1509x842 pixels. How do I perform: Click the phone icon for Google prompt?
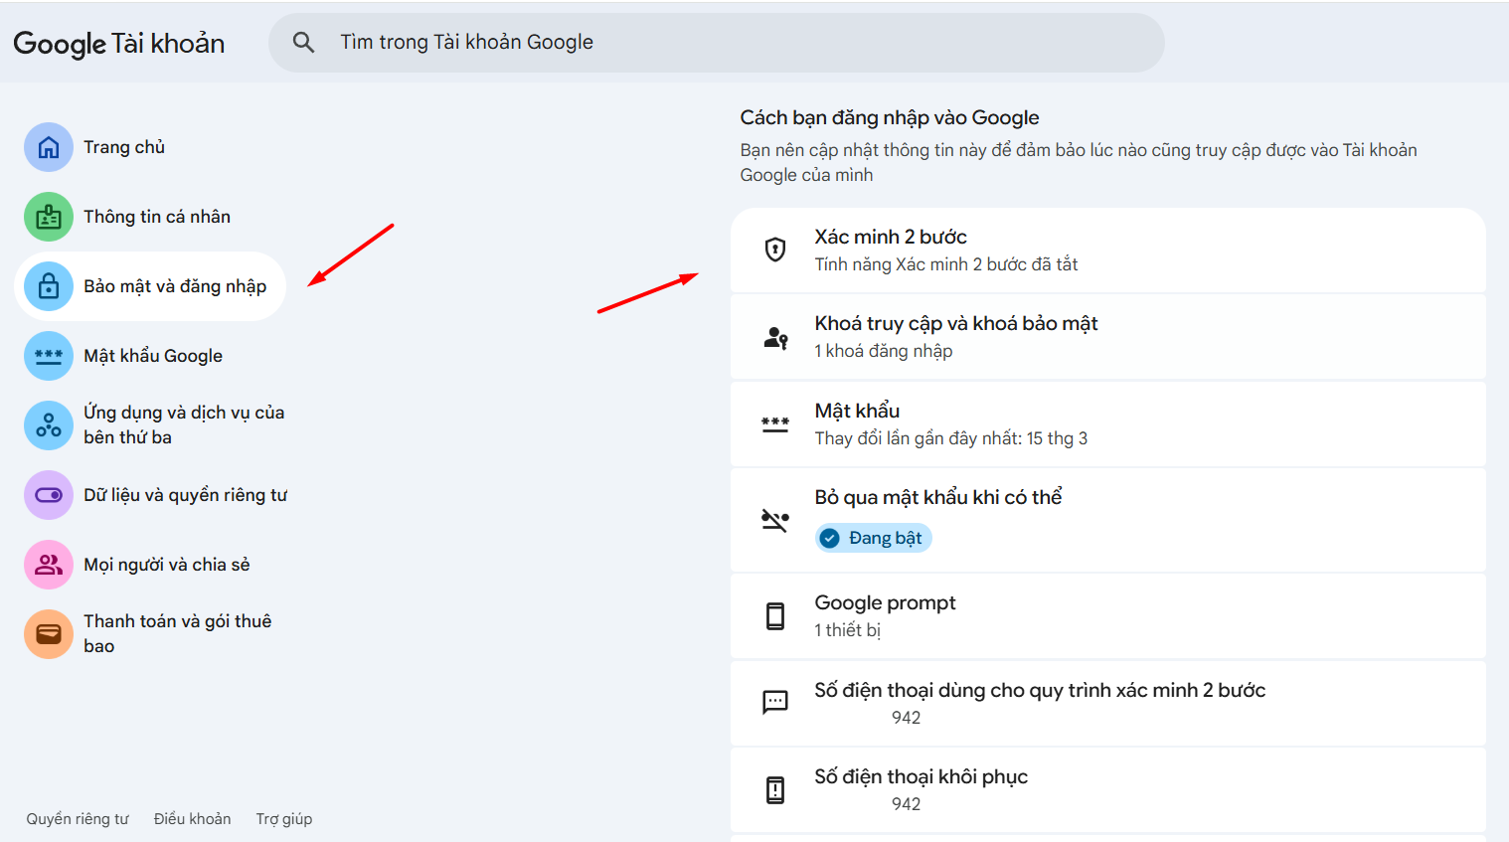point(775,616)
